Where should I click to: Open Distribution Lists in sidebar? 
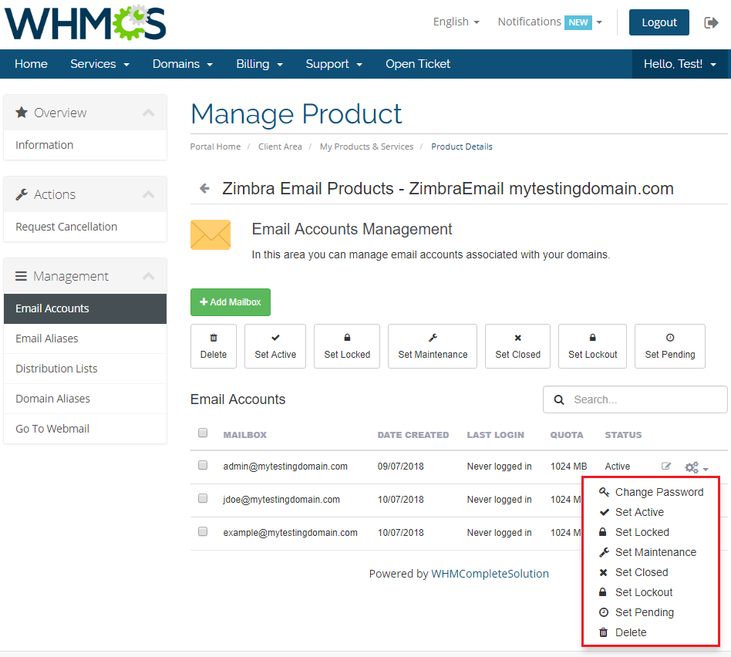85,369
